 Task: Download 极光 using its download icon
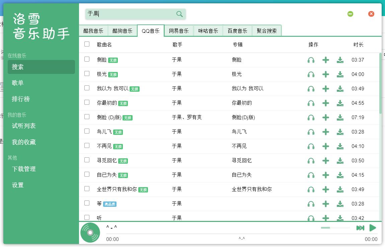[x=340, y=74]
